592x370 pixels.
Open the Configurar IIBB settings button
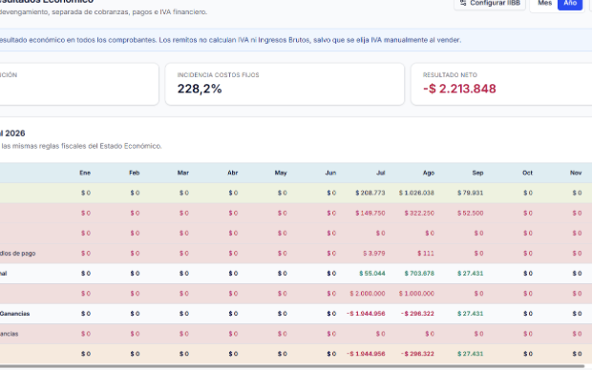tap(490, 4)
